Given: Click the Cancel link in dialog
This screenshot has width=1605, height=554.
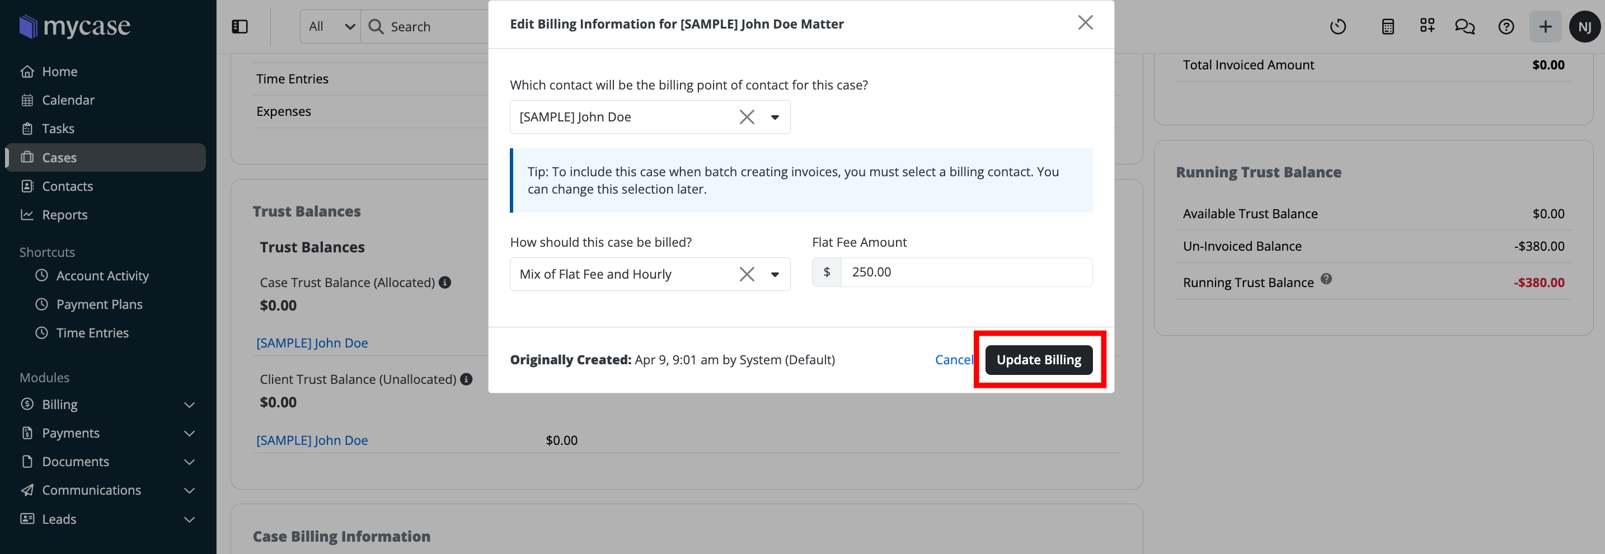Looking at the screenshot, I should [952, 360].
